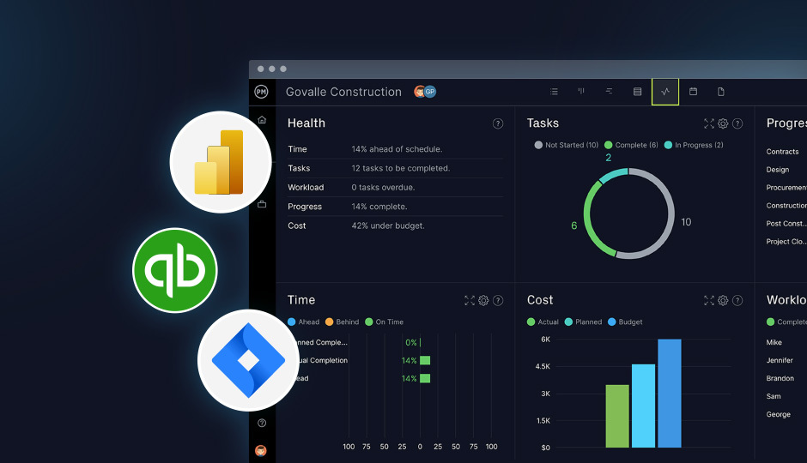Click the '14% complete.' text
Image resolution: width=807 pixels, height=463 pixels.
click(x=379, y=206)
